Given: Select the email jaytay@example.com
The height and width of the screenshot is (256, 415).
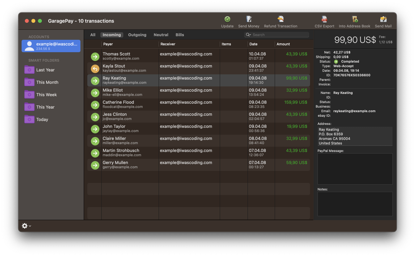Looking at the screenshot, I should click(x=121, y=131).
